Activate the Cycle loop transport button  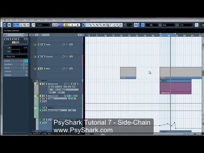[x=61, y=25]
